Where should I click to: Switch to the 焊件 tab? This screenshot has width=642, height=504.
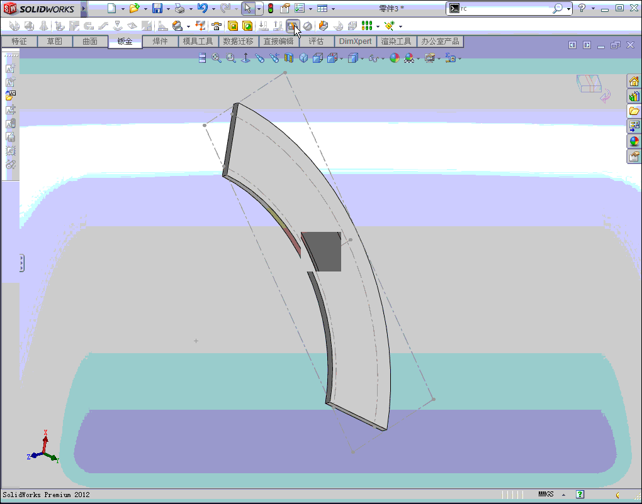click(160, 41)
